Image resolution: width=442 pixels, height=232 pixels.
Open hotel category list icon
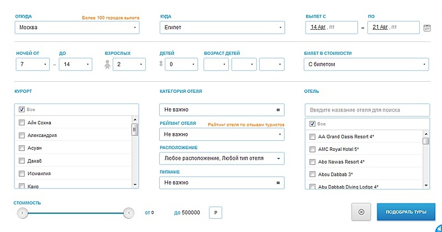pos(278,110)
